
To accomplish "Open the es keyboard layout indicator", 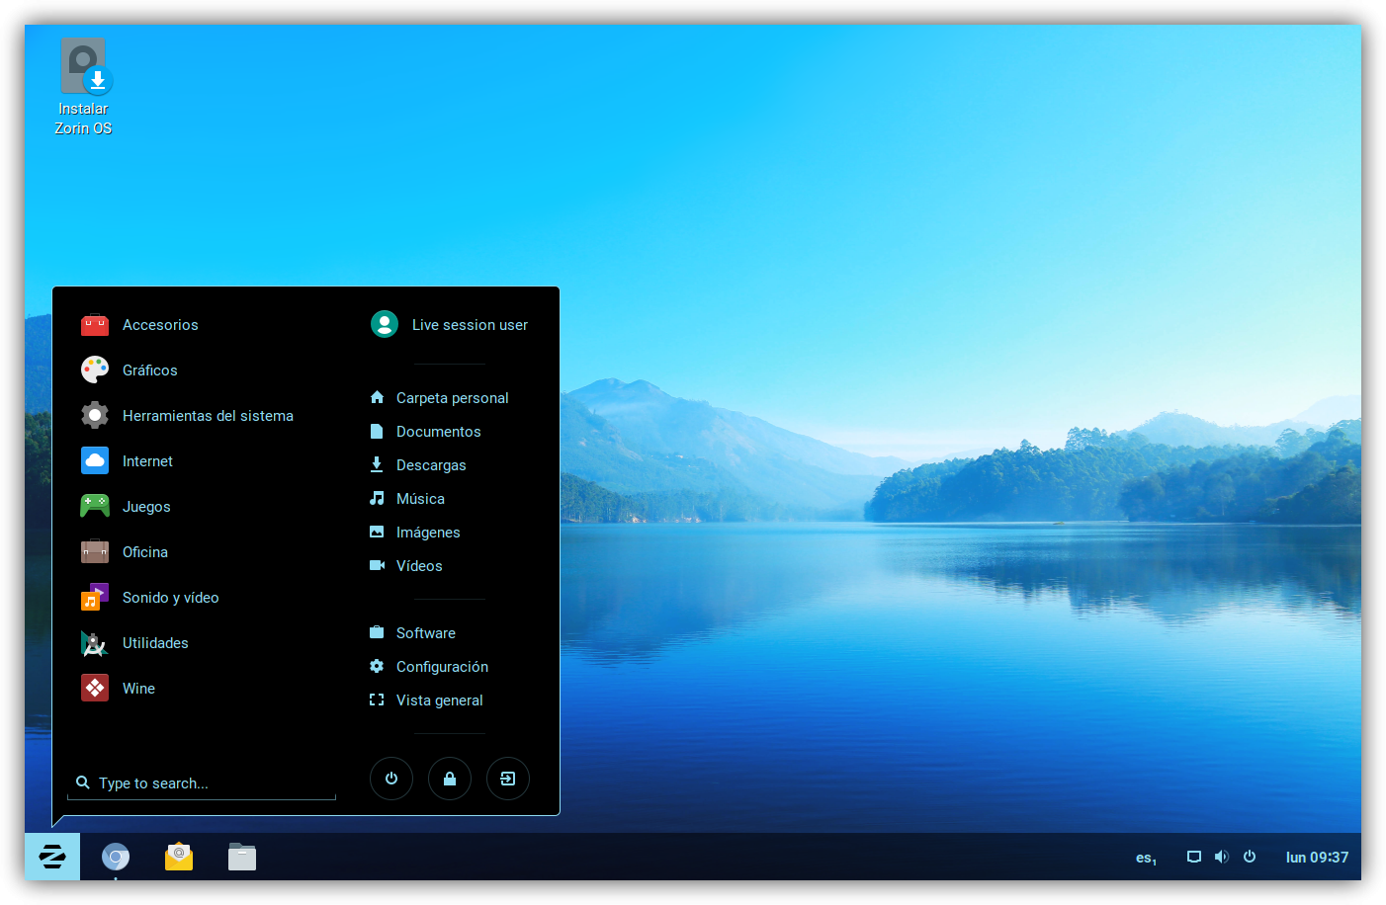I will click(1146, 858).
